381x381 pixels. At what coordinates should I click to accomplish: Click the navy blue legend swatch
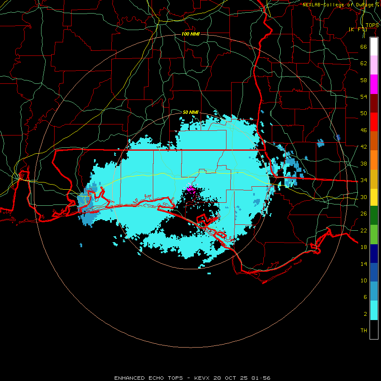(374, 254)
